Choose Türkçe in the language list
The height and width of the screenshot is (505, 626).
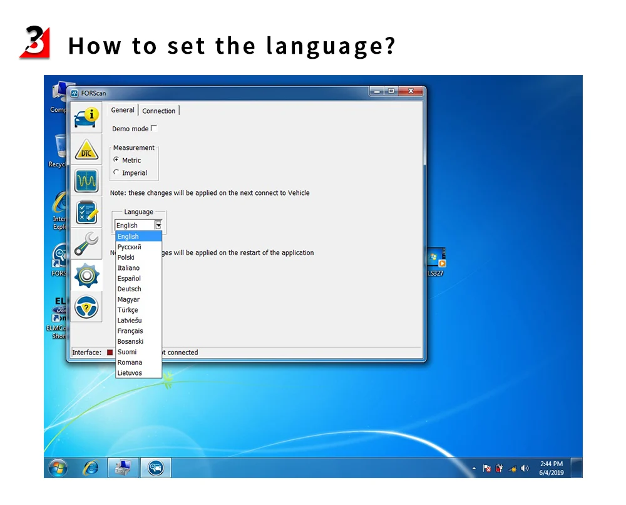coord(138,310)
